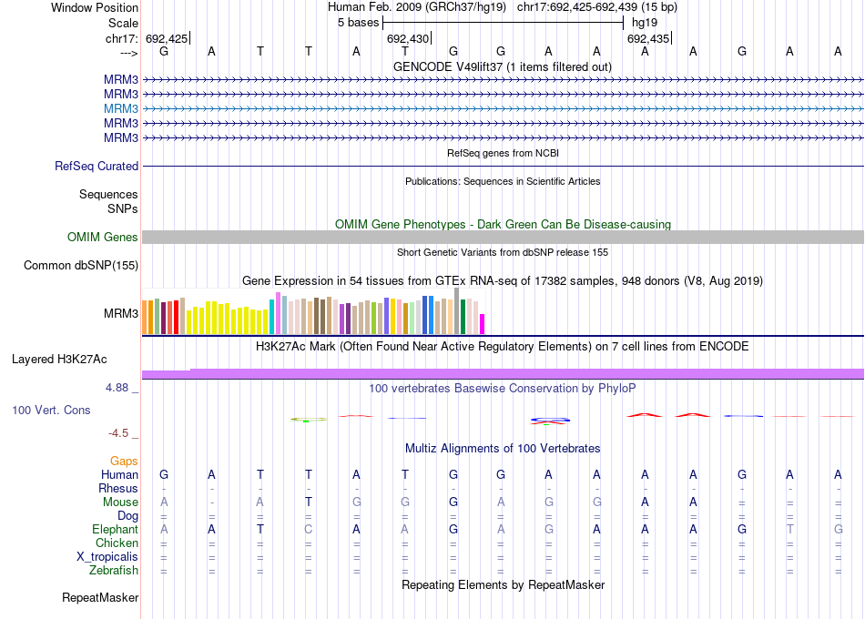The width and height of the screenshot is (865, 619).
Task: Click the dark green GTEx expression bar
Action: pyautogui.click(x=463, y=317)
